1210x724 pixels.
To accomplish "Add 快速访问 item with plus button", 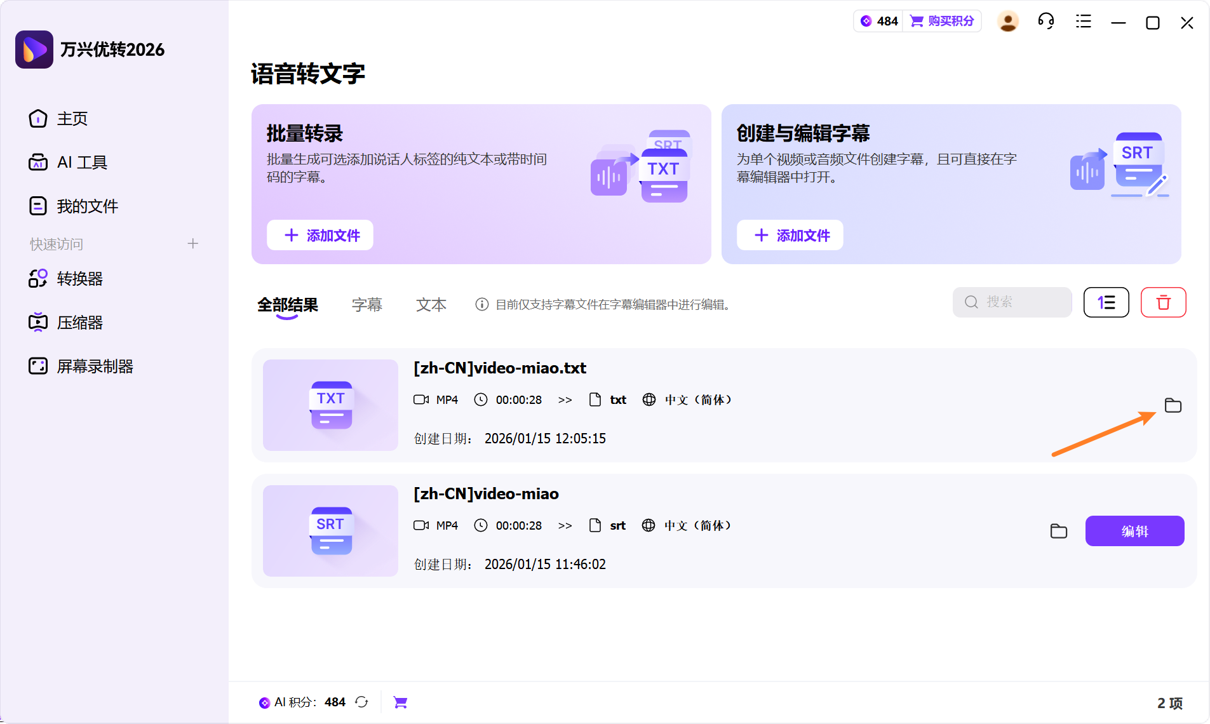I will point(193,243).
